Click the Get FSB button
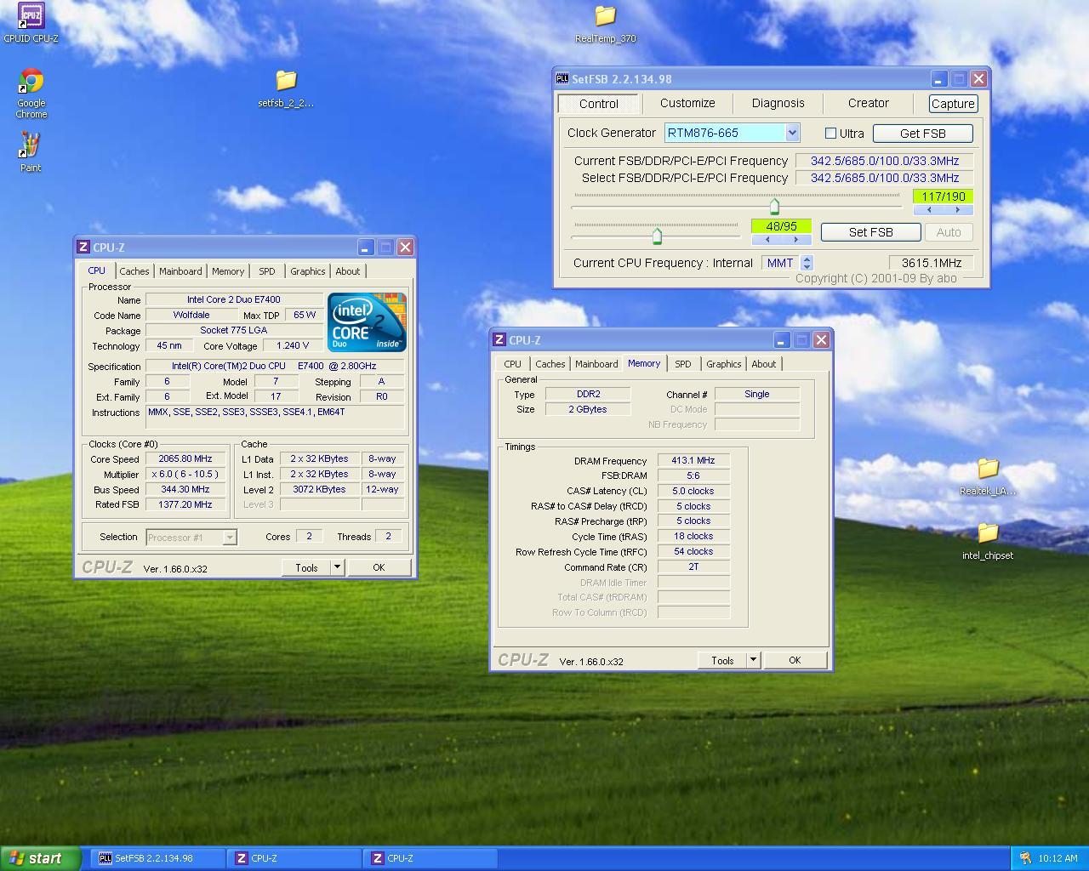This screenshot has width=1089, height=871. click(x=922, y=134)
